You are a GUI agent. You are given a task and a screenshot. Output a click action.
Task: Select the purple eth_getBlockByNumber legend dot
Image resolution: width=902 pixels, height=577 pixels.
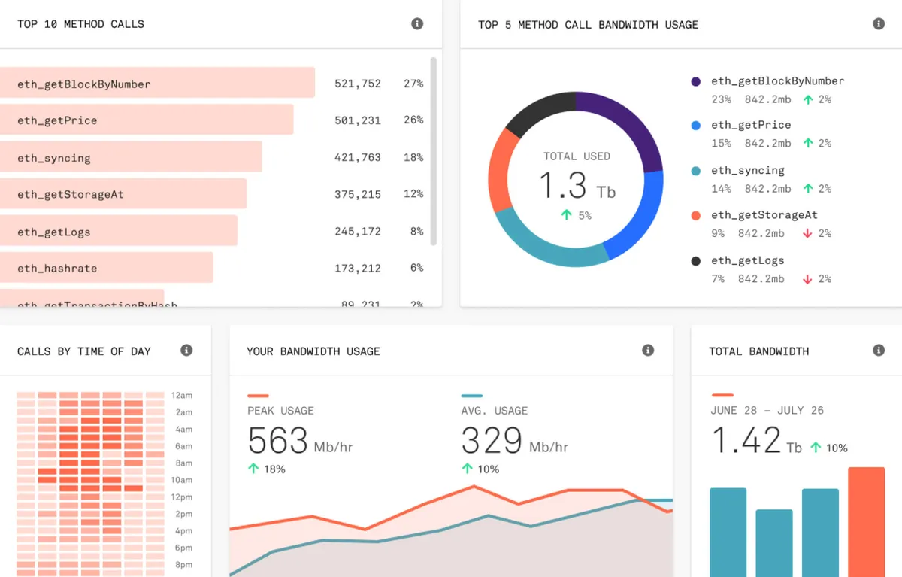click(696, 81)
